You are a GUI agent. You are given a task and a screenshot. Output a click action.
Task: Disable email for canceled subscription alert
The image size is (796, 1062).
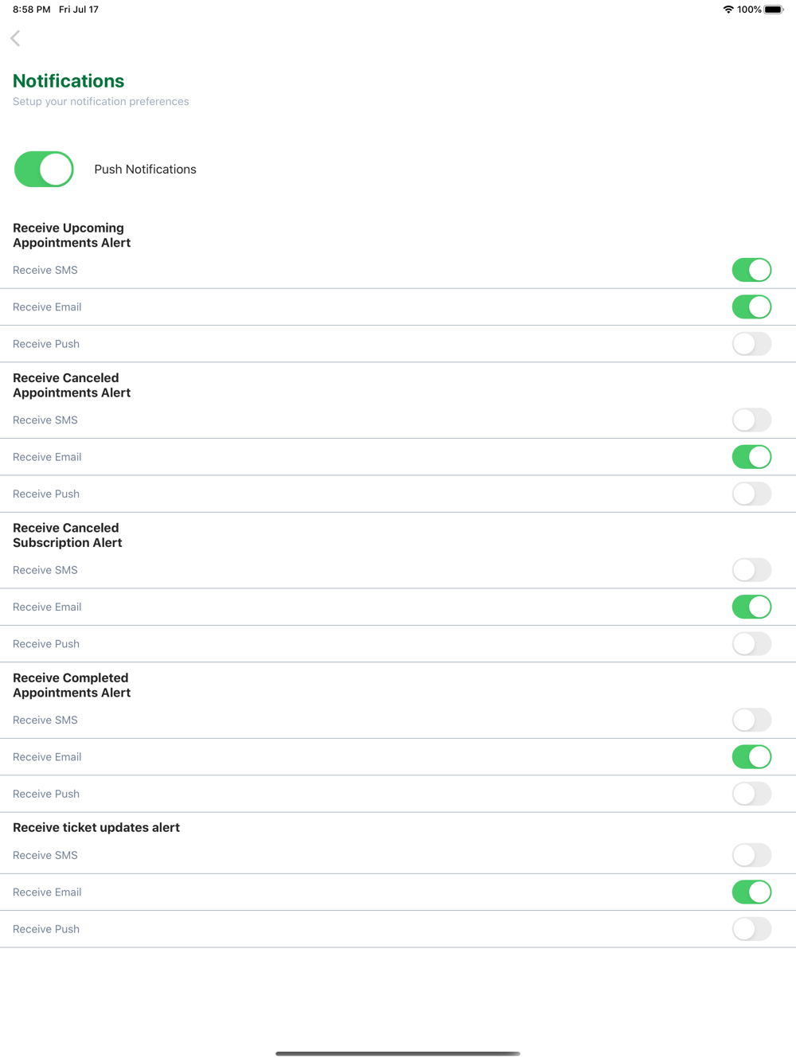point(751,607)
